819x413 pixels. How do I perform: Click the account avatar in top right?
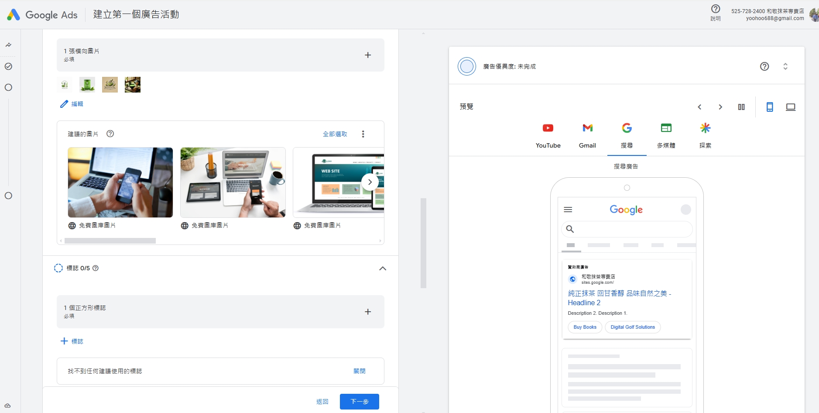(x=814, y=14)
